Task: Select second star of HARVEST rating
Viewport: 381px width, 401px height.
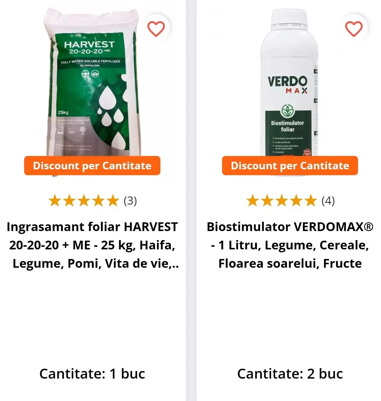Action: click(69, 201)
